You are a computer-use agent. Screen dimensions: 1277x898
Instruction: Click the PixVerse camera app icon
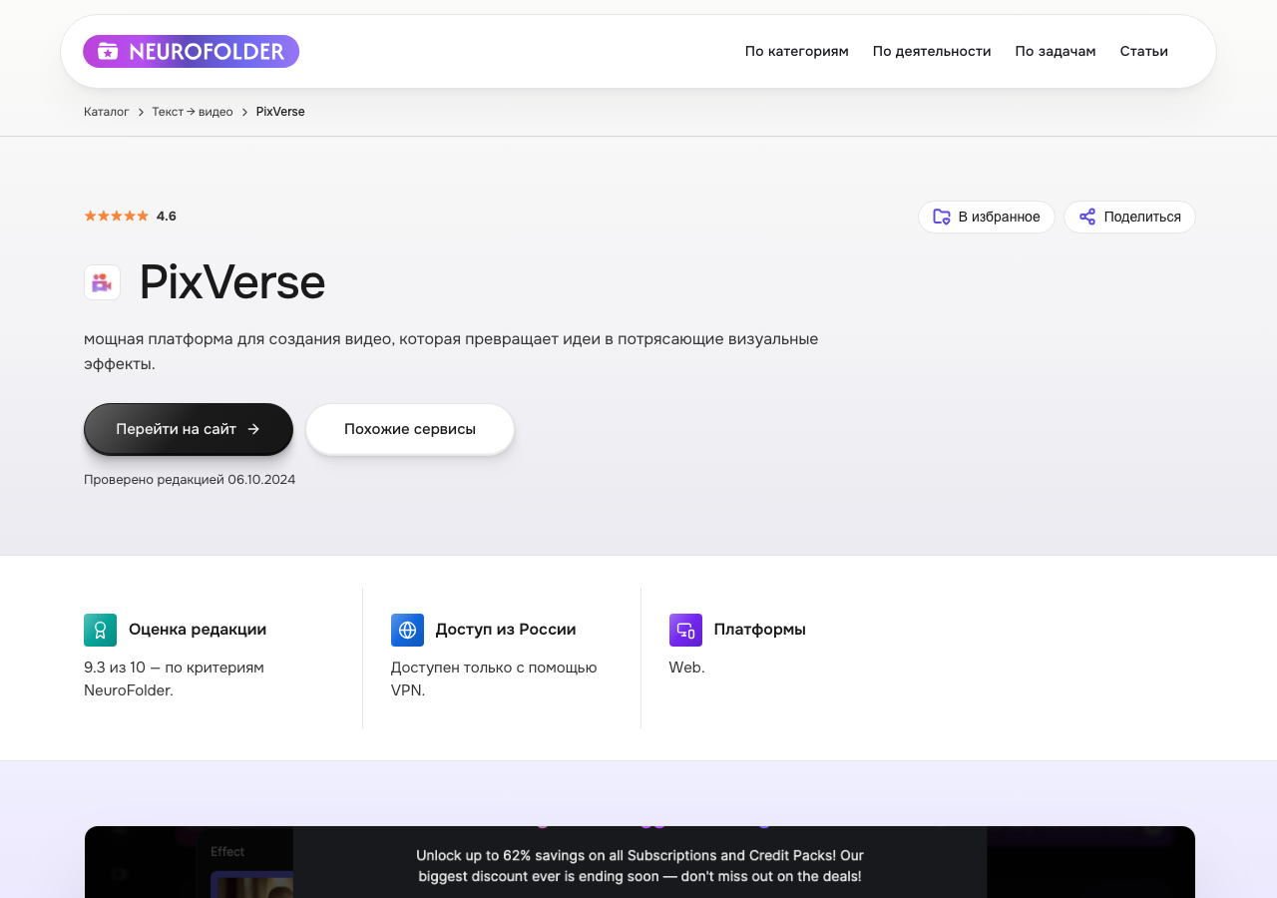[x=102, y=282]
